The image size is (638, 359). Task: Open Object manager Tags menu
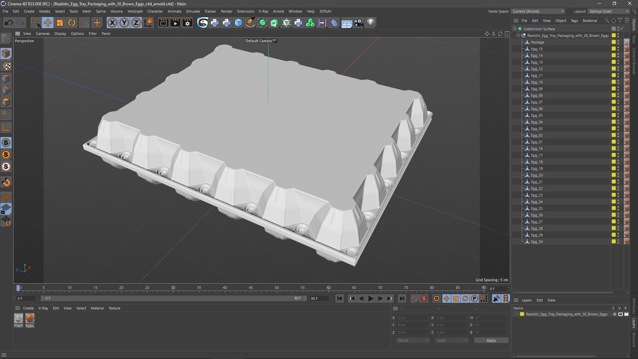[x=574, y=21]
